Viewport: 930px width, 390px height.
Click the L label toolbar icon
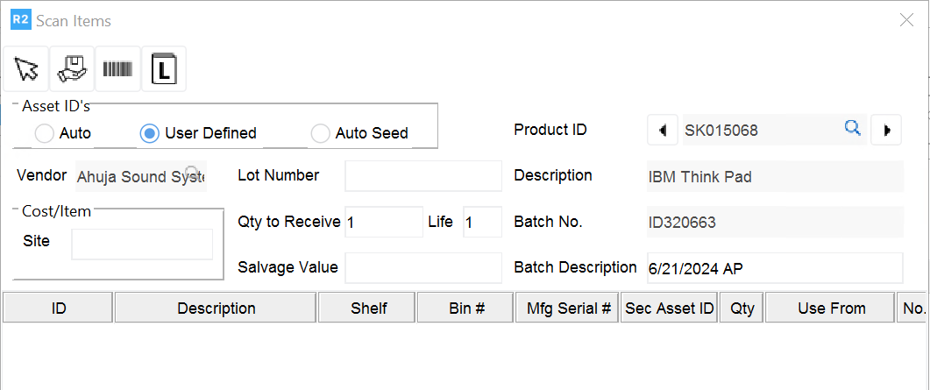[163, 69]
